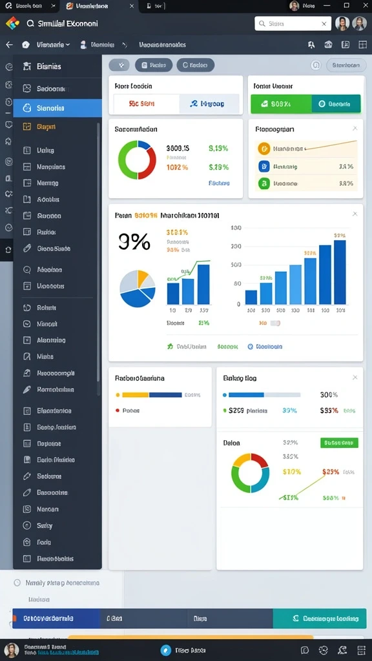Viewport: 372px width, 661px height.
Task: Toggle the small switch below the large bar chart
Action: pyautogui.click(x=275, y=323)
